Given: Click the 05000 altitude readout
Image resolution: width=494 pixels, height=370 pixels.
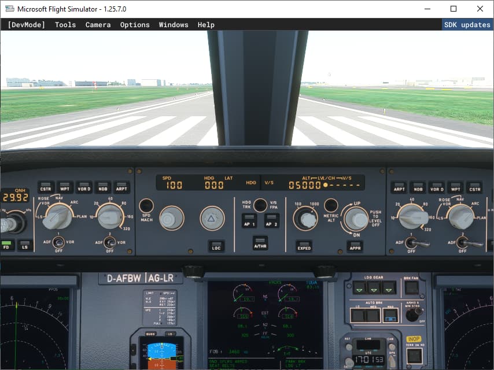Looking at the screenshot, I should [305, 185].
